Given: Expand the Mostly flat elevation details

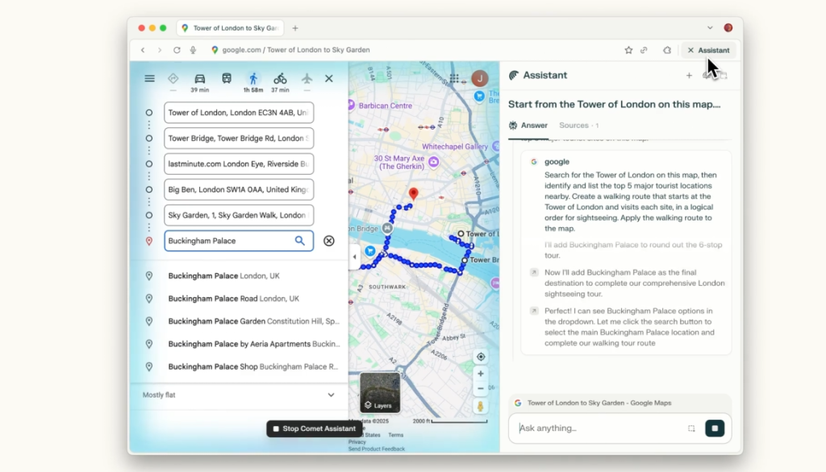Looking at the screenshot, I should click(331, 395).
